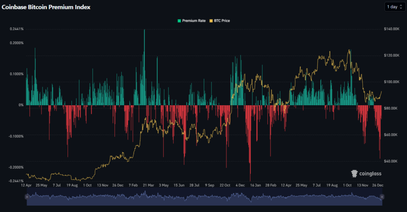Image resolution: width=407 pixels, height=212 pixels.
Task: Click the "21 Mar" x-axis date label
Action: click(x=149, y=185)
